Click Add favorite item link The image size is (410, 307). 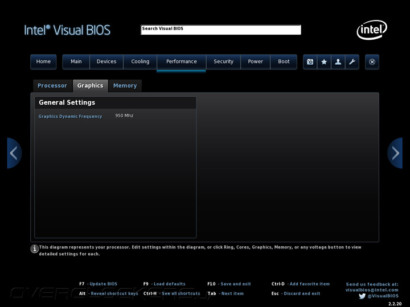310,284
